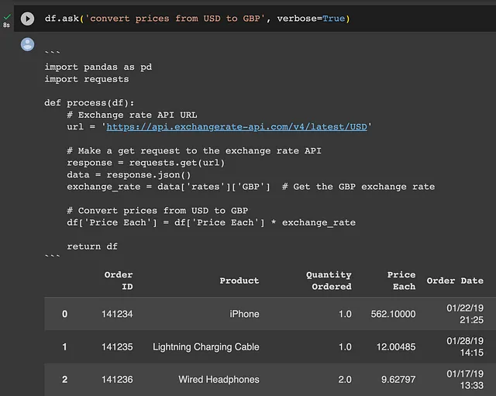Viewport: 496px width, 396px height.
Task: Select row index 2 in the table
Action: click(64, 380)
